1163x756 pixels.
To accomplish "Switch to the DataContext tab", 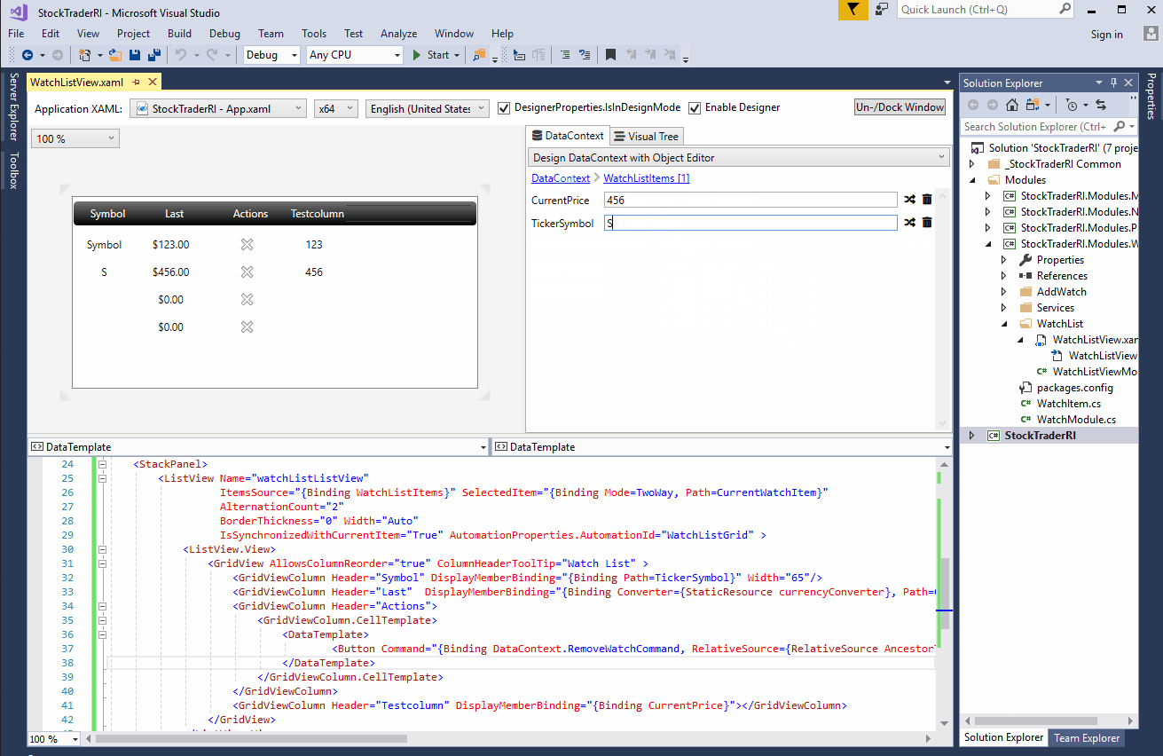I will point(568,136).
